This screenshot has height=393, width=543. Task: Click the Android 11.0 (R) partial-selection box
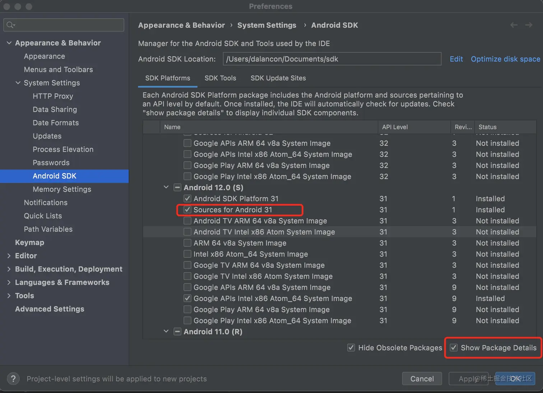(177, 332)
